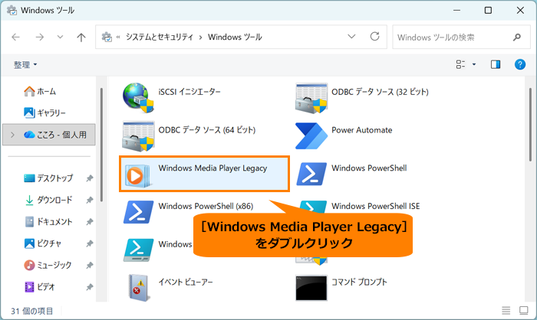Open recent locations dropdown chevron

pos(61,37)
